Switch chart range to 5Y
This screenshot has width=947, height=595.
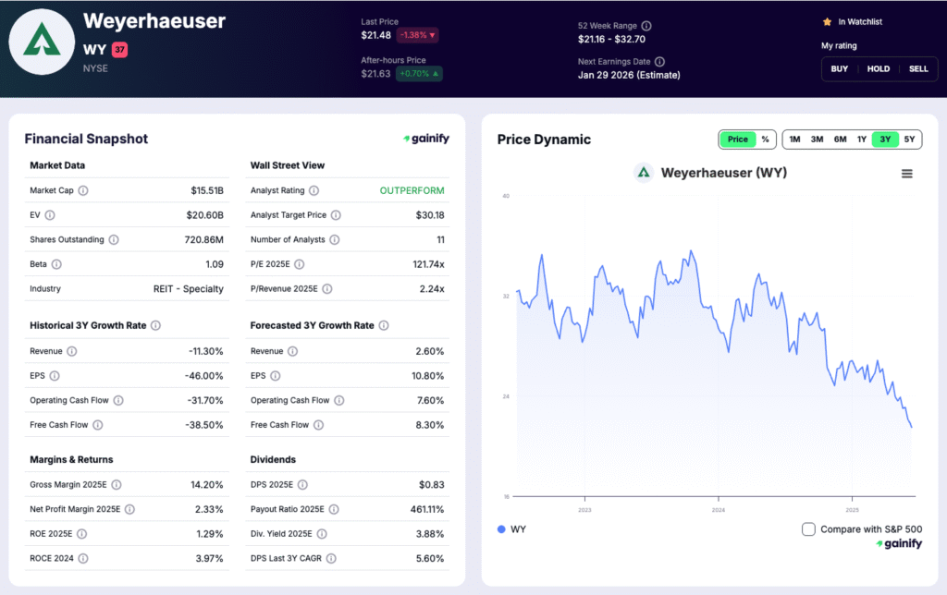tap(910, 139)
